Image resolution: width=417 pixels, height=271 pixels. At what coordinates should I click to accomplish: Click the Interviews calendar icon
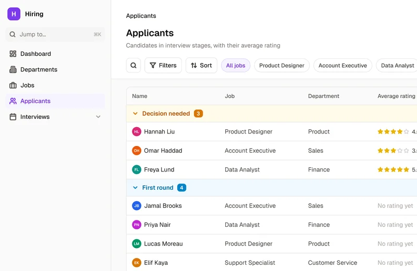coord(13,117)
